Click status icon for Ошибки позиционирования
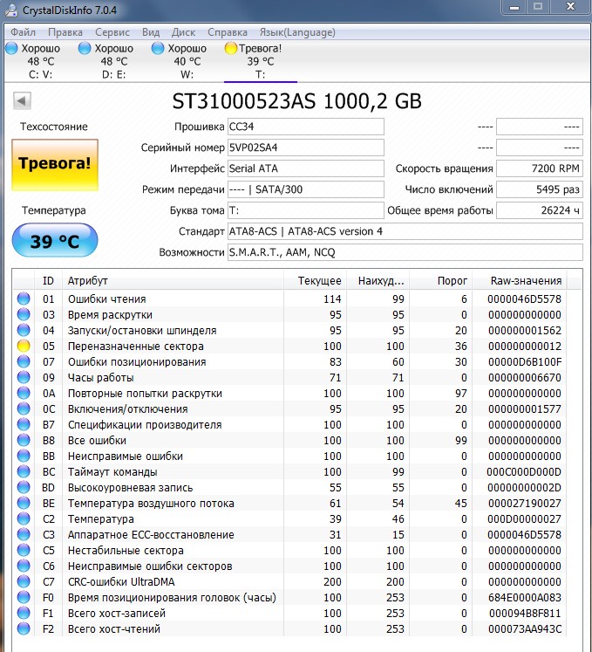This screenshot has width=592, height=652. [24, 361]
